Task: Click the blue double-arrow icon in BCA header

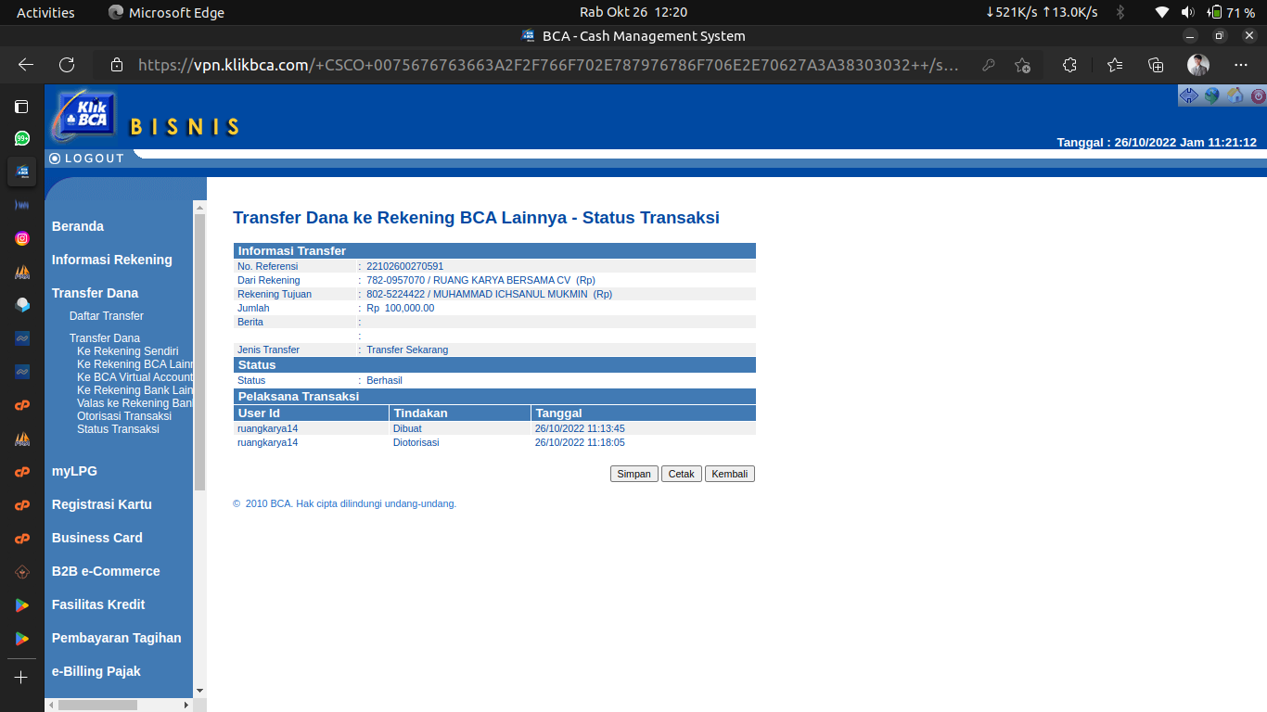Action: [1188, 95]
